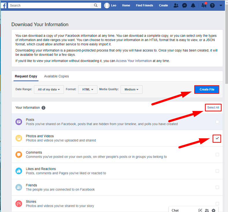Check the Comments checkbox
The image size is (228, 212).
(217, 154)
